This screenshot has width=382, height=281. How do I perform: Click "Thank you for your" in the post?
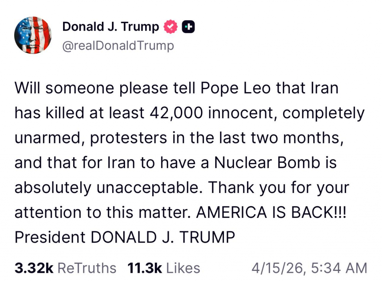click(278, 187)
